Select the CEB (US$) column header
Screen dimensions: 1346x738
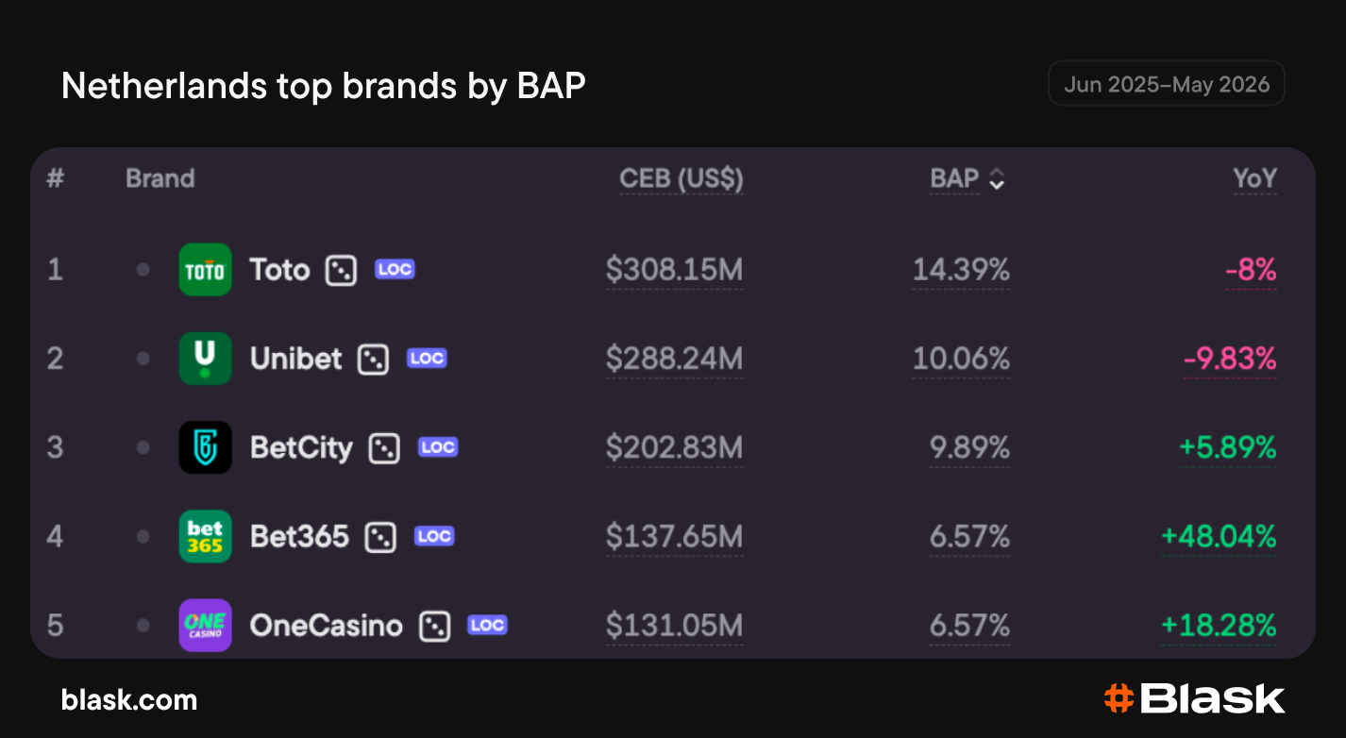[681, 178]
